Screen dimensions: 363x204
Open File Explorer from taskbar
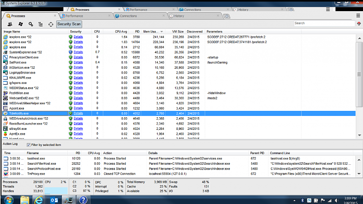(25, 200)
